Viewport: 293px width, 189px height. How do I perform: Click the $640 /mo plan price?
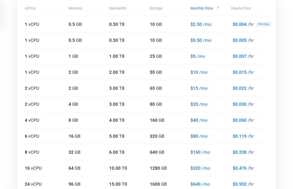tap(200, 184)
